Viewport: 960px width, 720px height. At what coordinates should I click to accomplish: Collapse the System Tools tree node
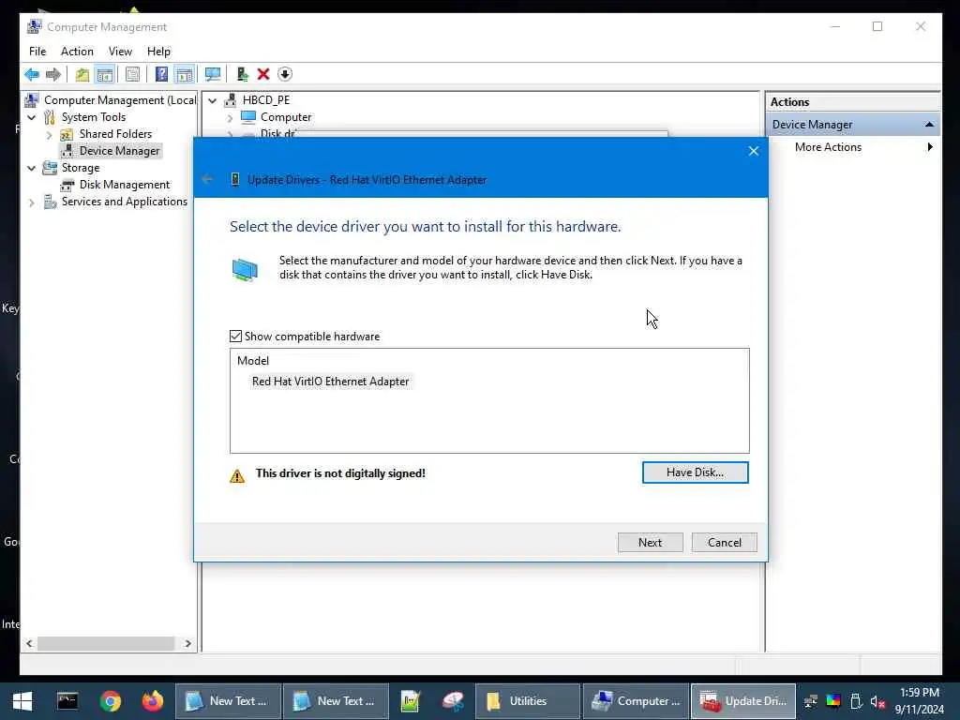(32, 117)
